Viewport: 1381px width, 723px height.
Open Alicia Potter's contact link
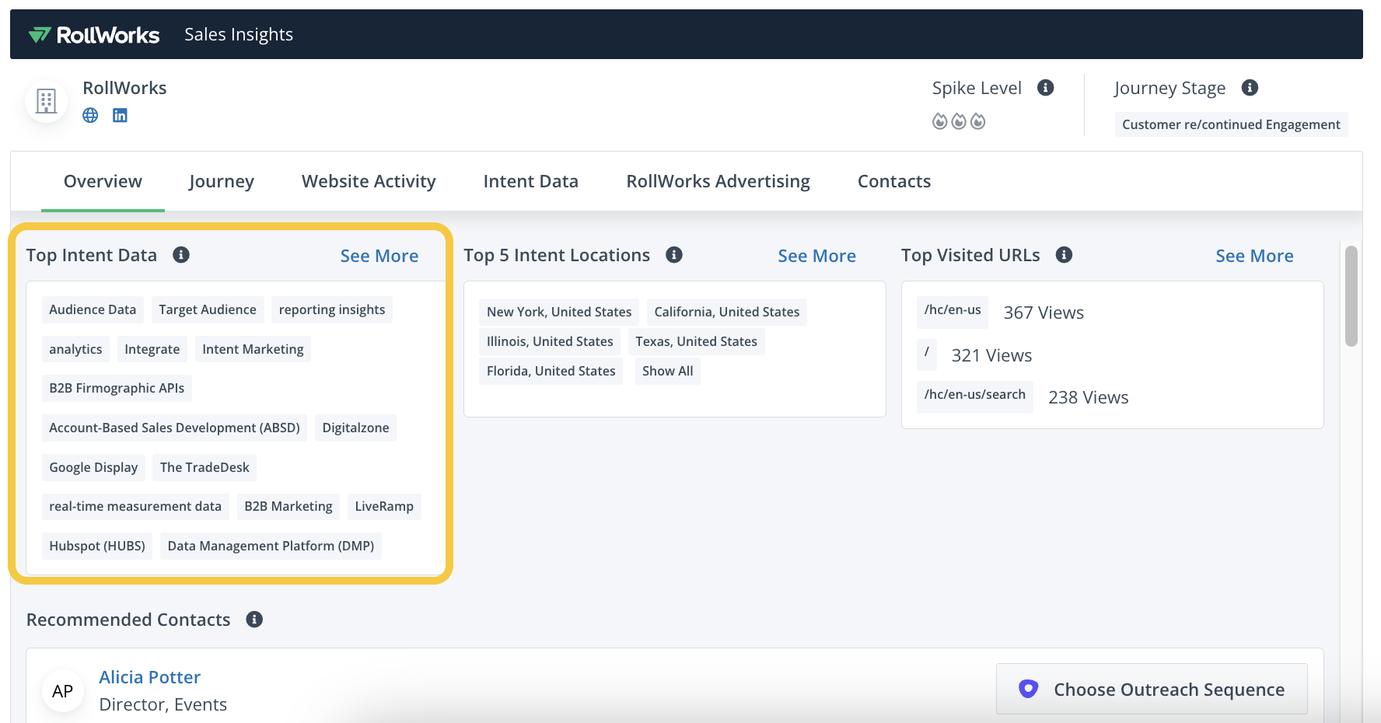[149, 677]
